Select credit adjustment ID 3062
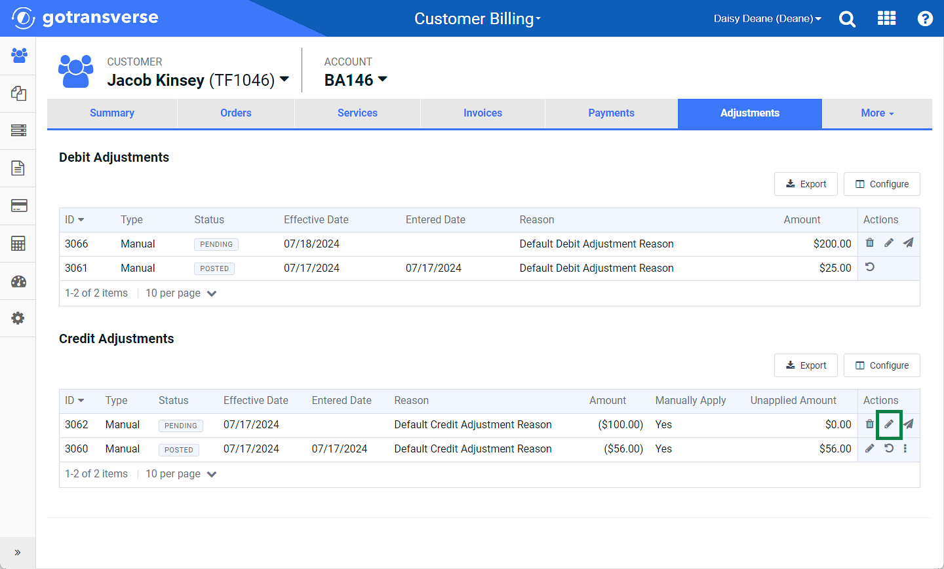The image size is (944, 569). tap(76, 424)
